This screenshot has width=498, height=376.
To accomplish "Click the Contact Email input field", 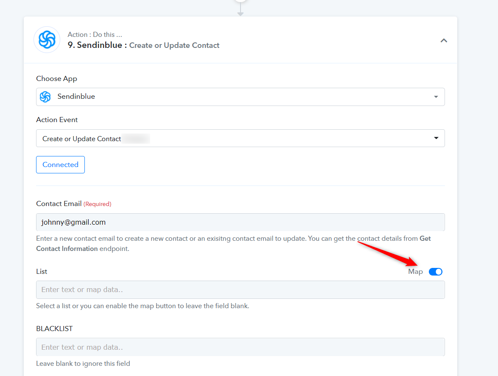I will point(241,222).
